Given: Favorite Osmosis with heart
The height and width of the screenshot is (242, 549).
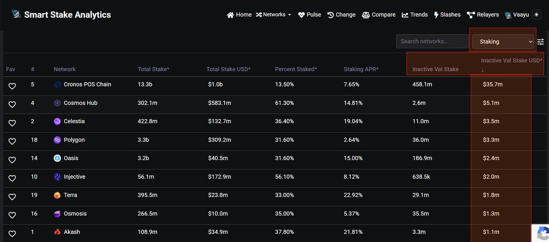Looking at the screenshot, I should 12,215.
